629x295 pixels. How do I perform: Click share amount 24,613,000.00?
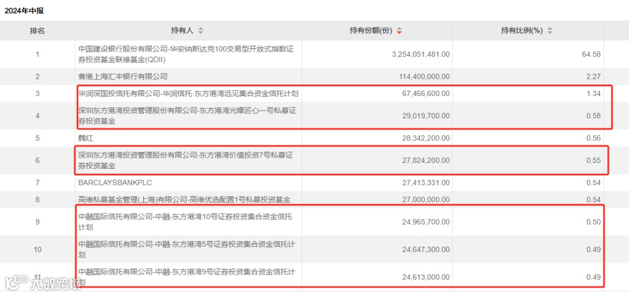[425, 276]
